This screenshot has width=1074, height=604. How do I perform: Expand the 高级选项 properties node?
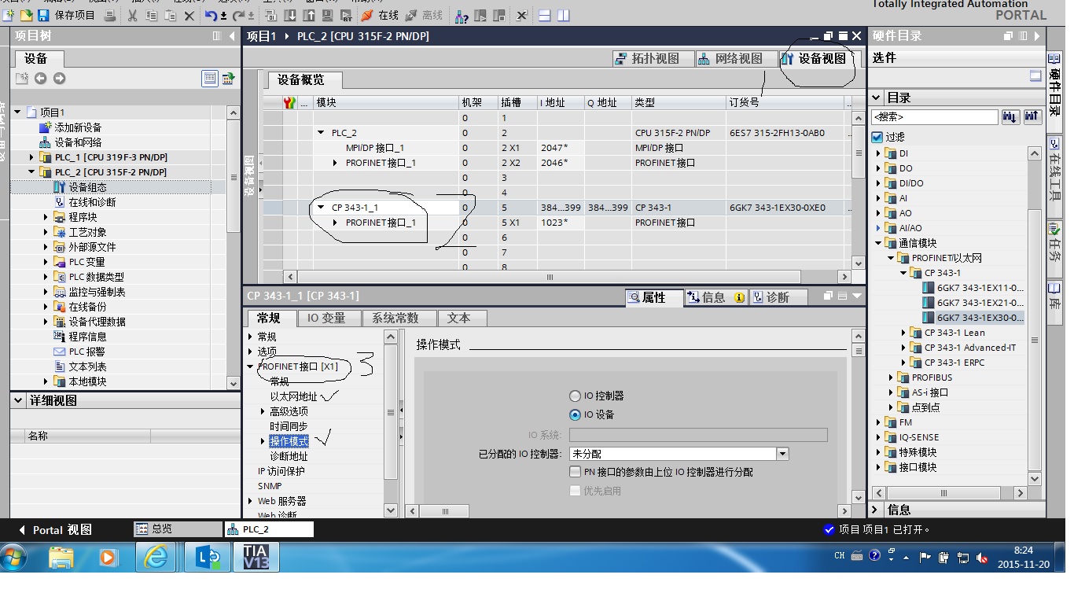263,411
